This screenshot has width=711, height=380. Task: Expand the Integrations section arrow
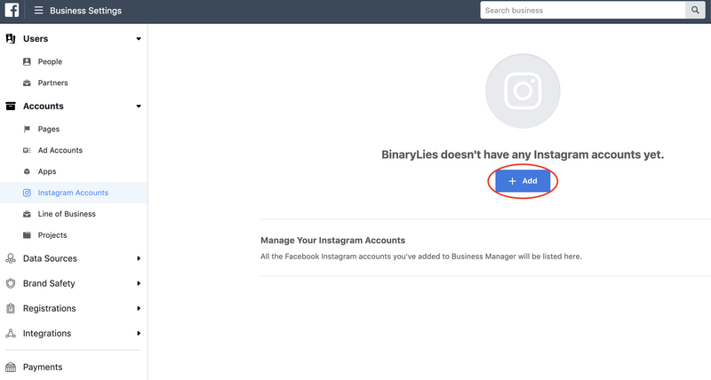pyautogui.click(x=139, y=334)
